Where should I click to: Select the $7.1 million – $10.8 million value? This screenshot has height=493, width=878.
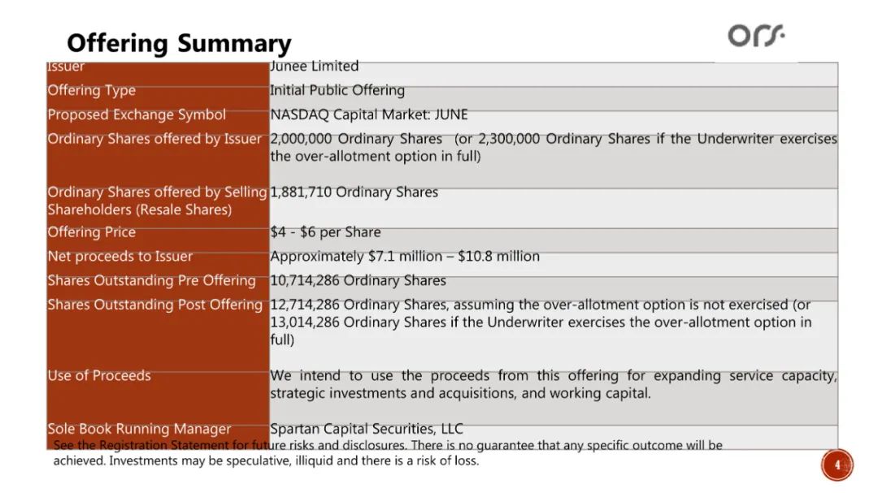(x=405, y=257)
